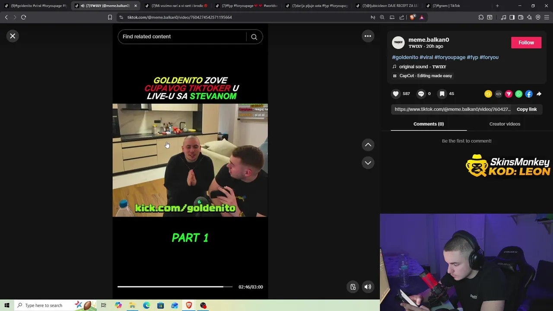
Task: Switch to darija pljuje usta tab
Action: tap(316, 6)
